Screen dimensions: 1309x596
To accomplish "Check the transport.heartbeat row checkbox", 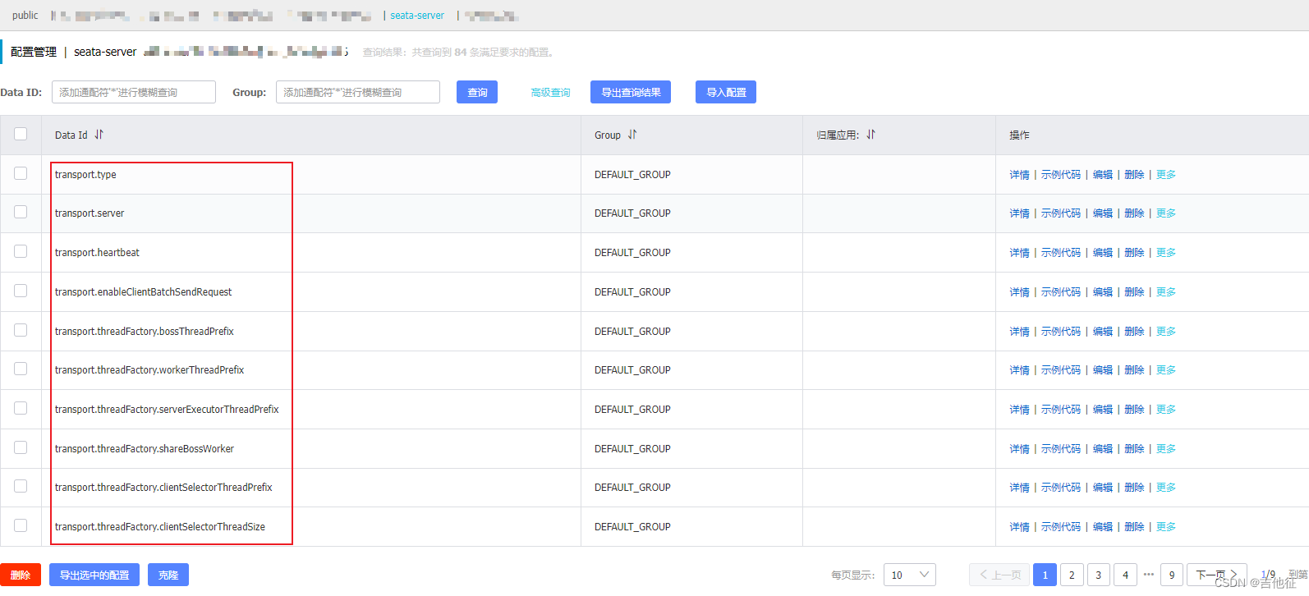I will coord(21,251).
